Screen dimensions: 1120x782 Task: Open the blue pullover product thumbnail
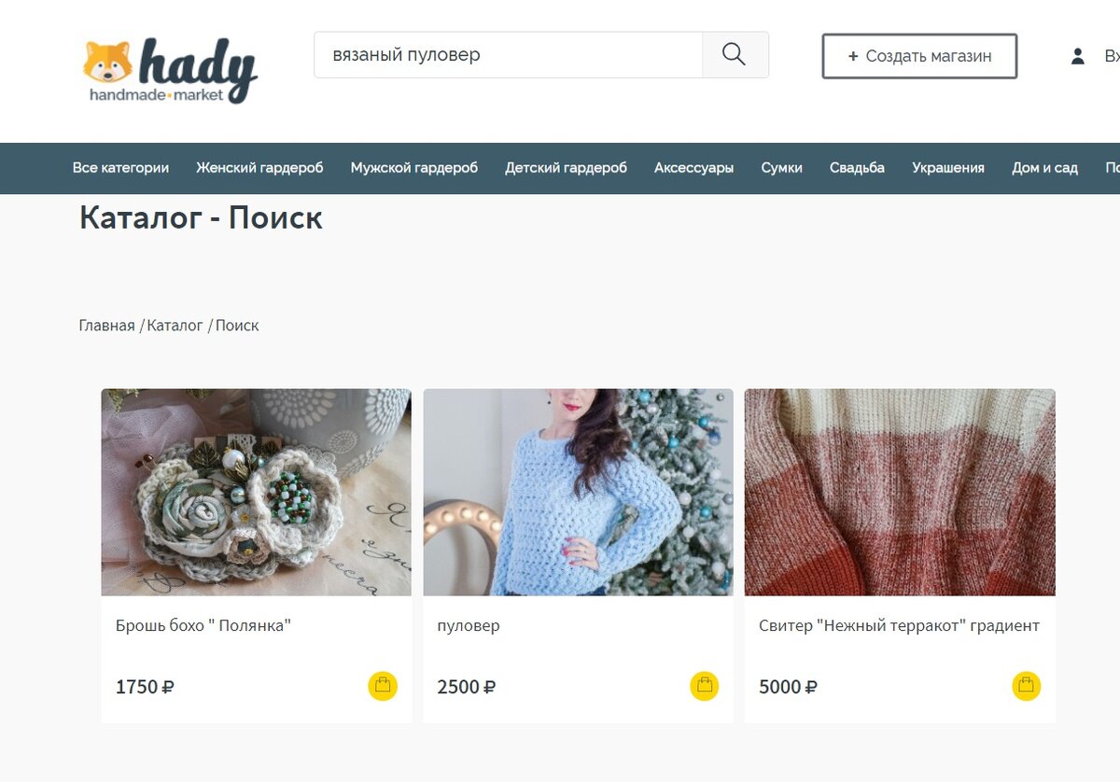click(578, 492)
